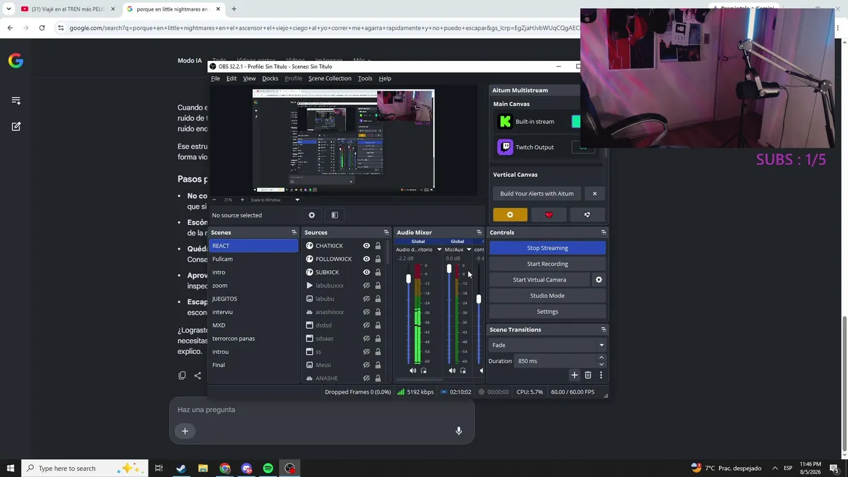The width and height of the screenshot is (848, 477).
Task: Open OBS Studio from the Windows taskbar
Action: tap(290, 468)
